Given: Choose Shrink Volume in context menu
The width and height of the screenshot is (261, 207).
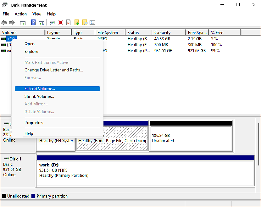Looking at the screenshot, I should pyautogui.click(x=39, y=96).
